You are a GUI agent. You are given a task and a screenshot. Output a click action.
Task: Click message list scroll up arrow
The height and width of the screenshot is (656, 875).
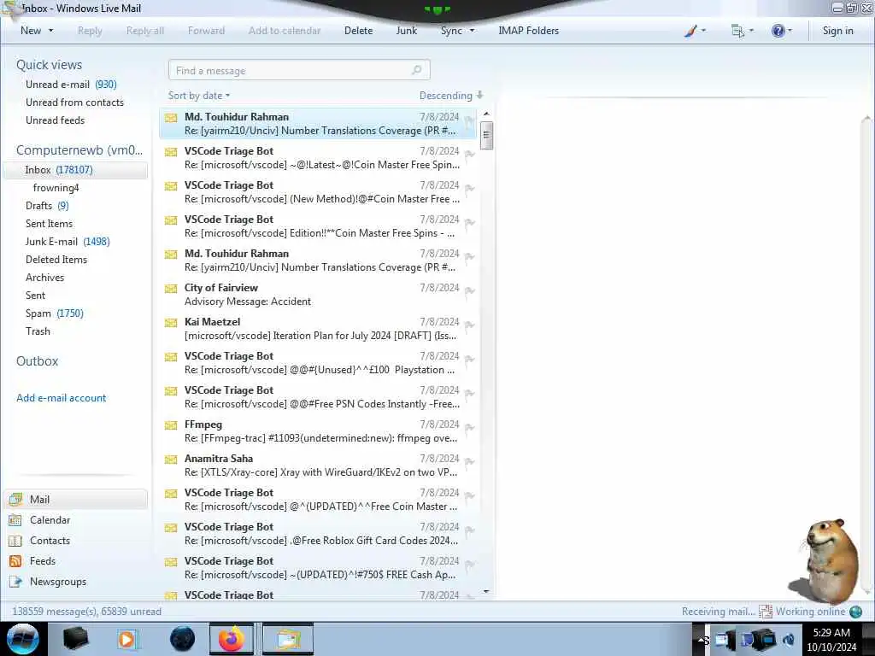[x=486, y=114]
